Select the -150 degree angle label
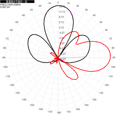This screenshot has height=116, width=116. coord(32,105)
